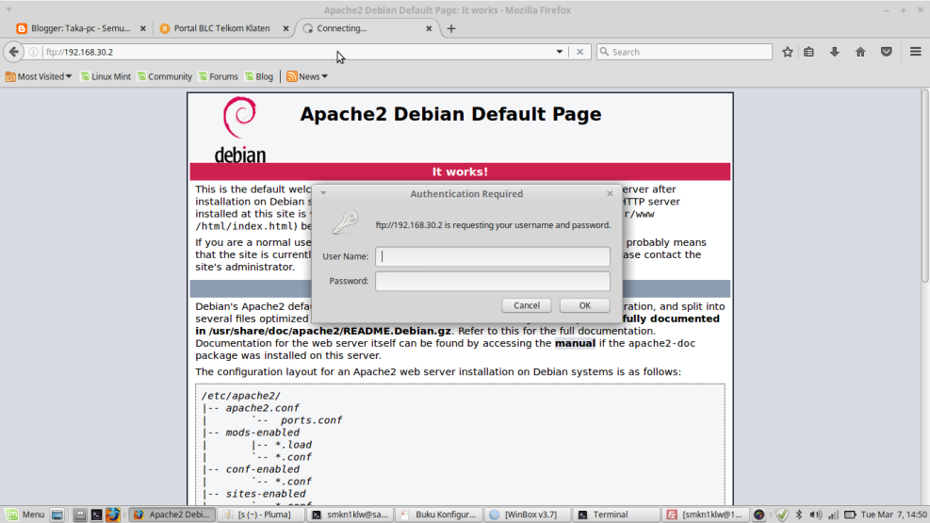The height and width of the screenshot is (523, 930).
Task: Expand the Most Visited bookmarks folder
Action: pyautogui.click(x=39, y=76)
